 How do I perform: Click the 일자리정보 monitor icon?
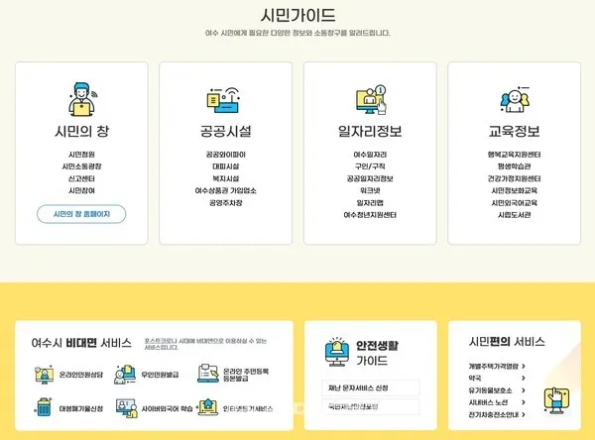pyautogui.click(x=371, y=100)
